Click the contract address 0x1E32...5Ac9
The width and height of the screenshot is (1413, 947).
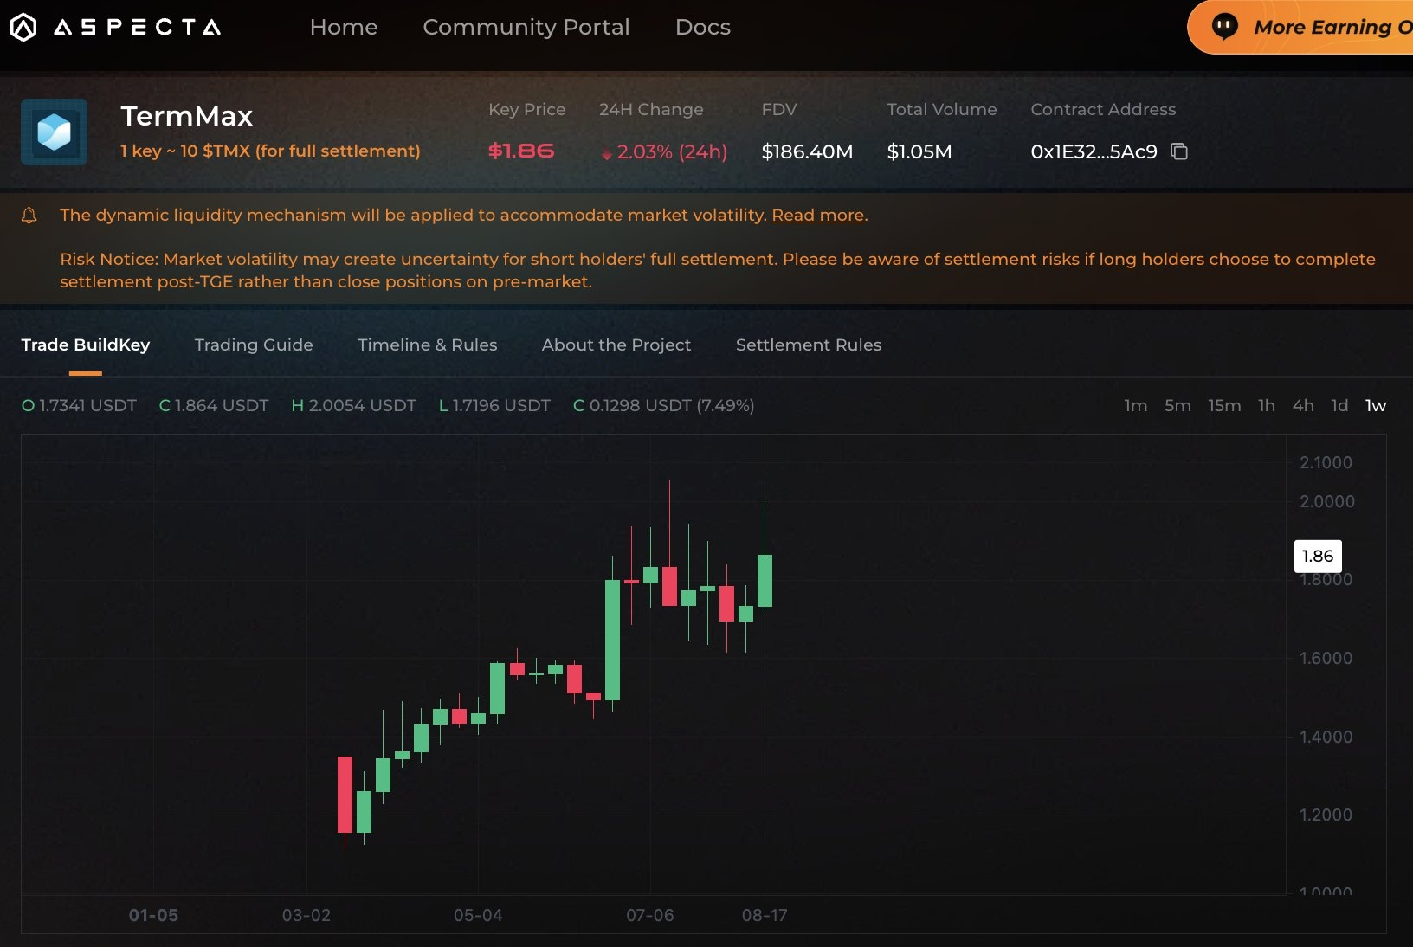(1094, 151)
